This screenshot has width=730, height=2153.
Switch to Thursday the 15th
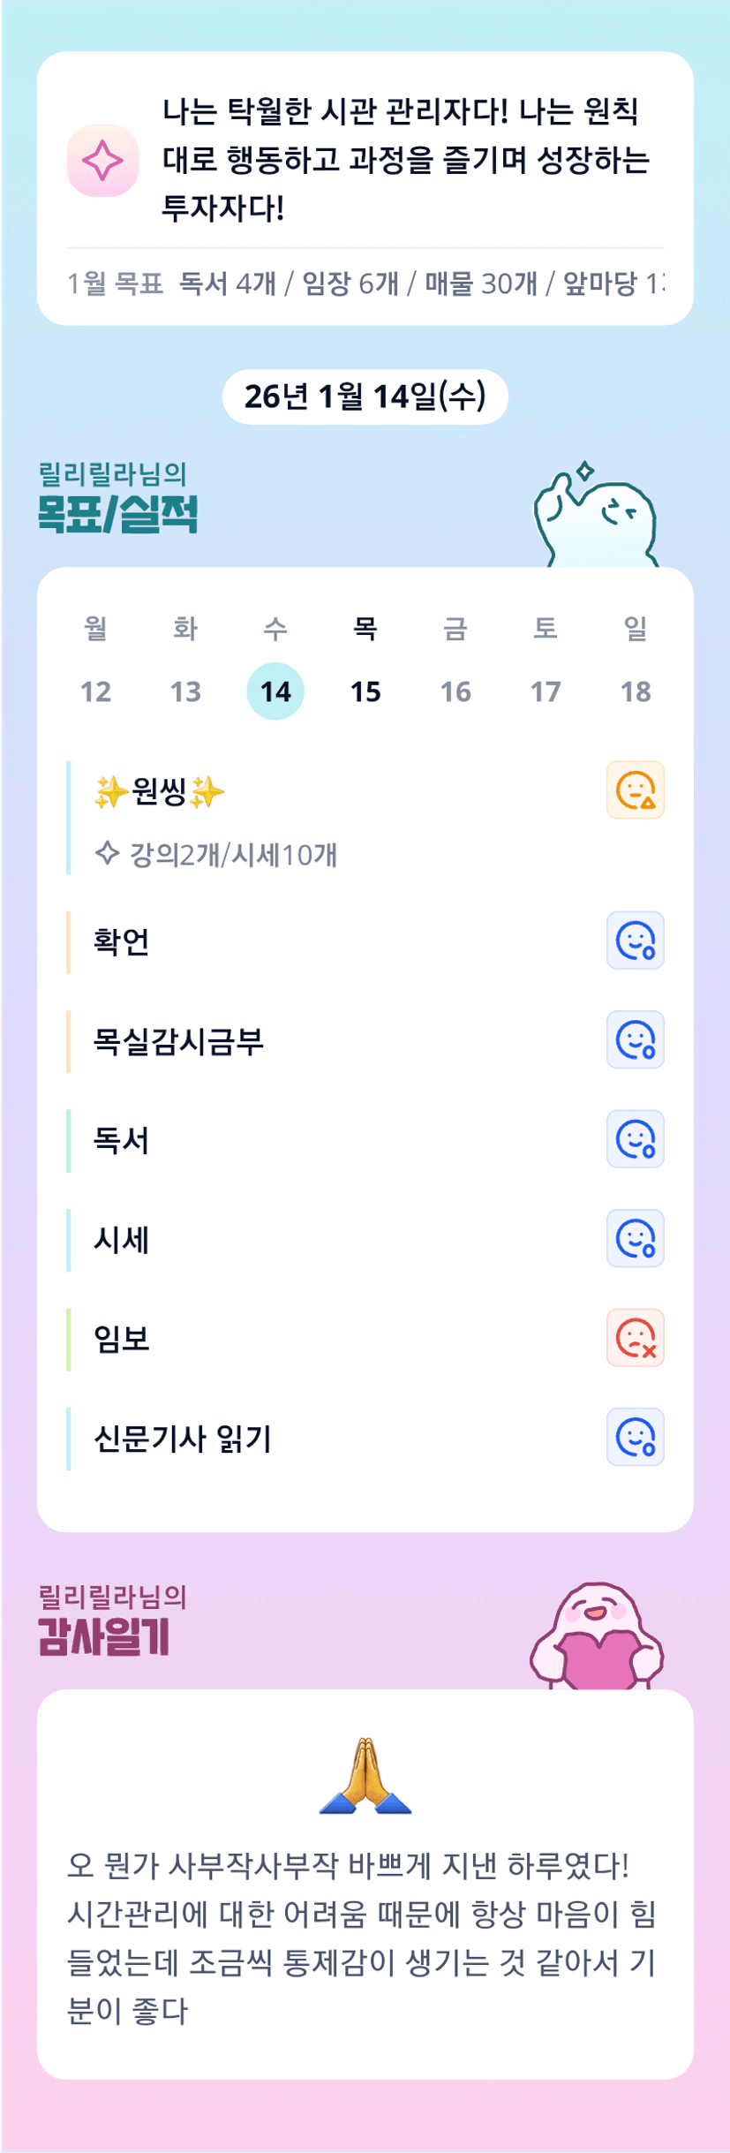pyautogui.click(x=365, y=691)
